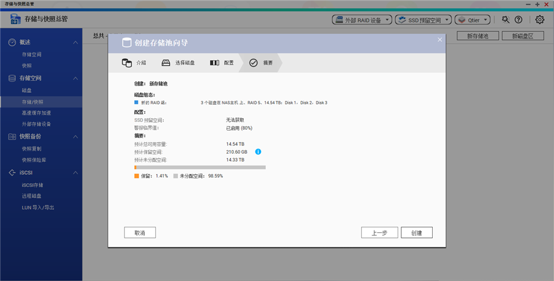554x281 pixels.
Task: Click 上一步 to go back
Action: click(379, 232)
